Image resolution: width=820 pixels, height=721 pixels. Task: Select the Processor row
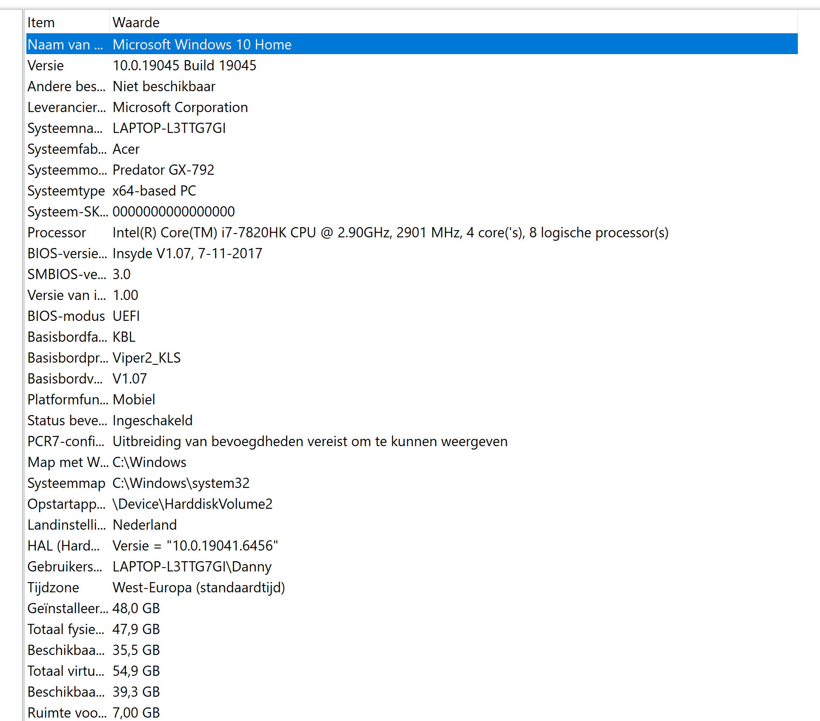click(412, 232)
